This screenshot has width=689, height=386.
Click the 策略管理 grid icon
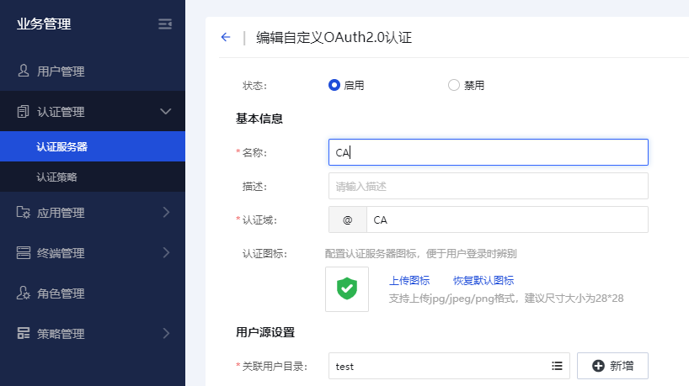coord(24,333)
